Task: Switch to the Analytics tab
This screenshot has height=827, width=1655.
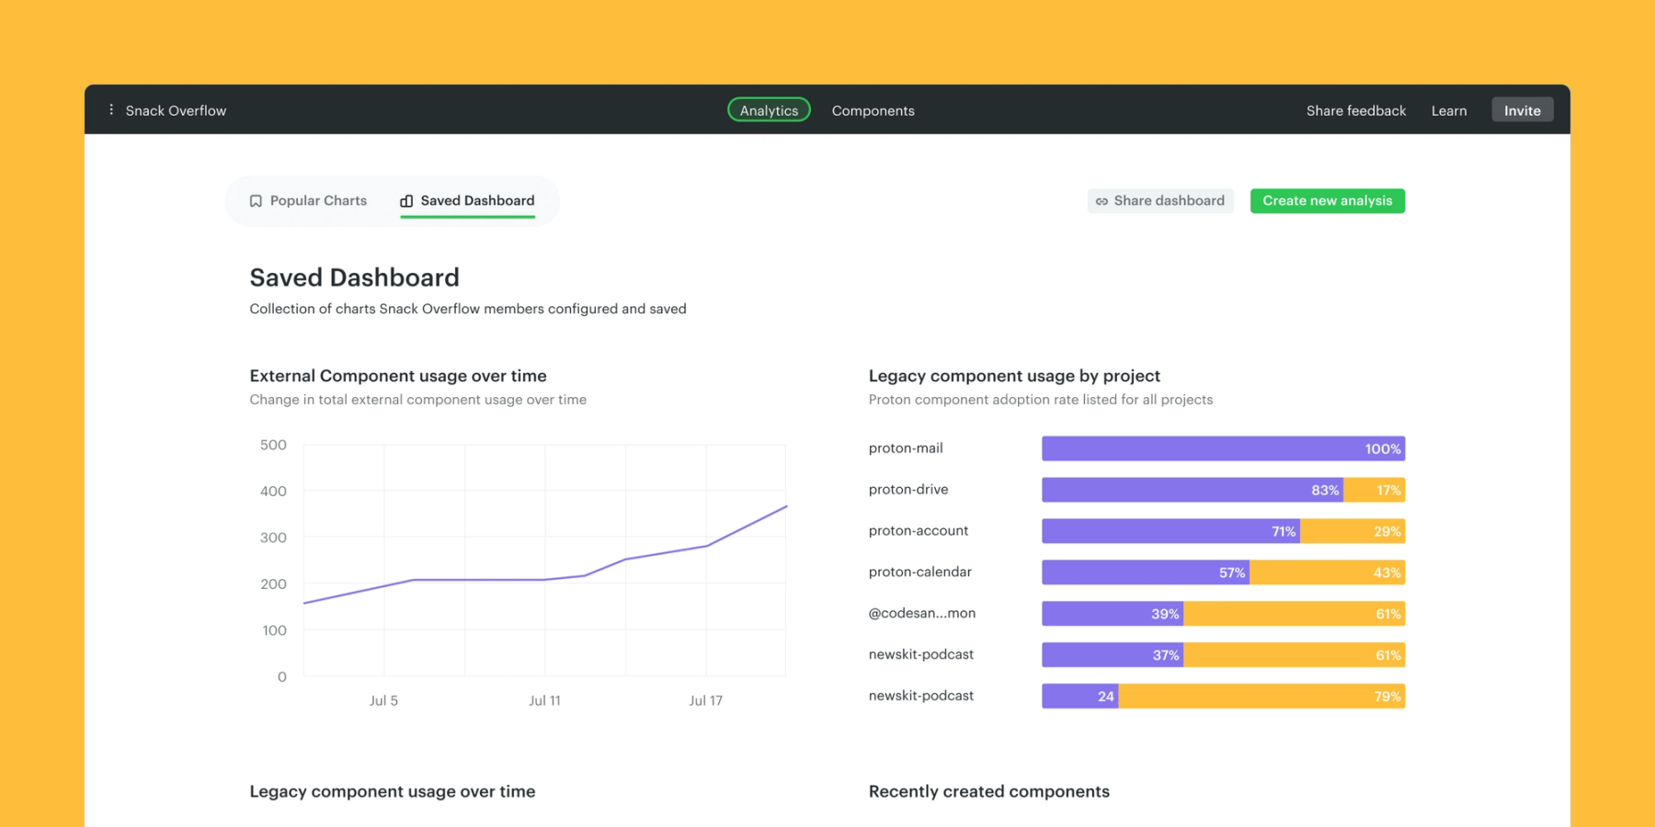Action: tap(769, 110)
